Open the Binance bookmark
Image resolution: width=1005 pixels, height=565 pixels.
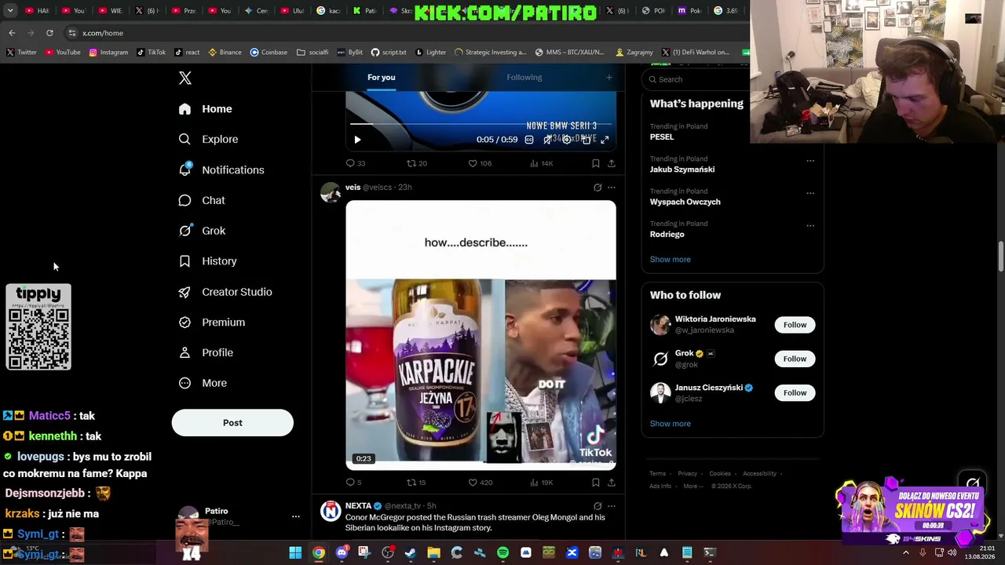tap(224, 53)
